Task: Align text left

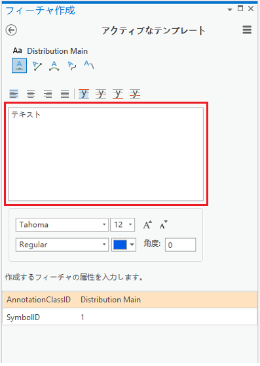Action: [x=14, y=94]
